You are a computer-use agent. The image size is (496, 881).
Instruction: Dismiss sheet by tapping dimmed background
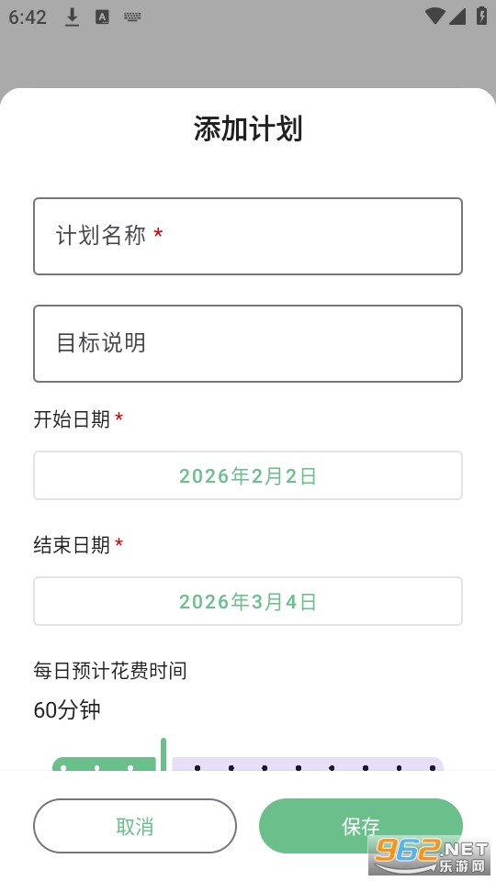point(248,59)
